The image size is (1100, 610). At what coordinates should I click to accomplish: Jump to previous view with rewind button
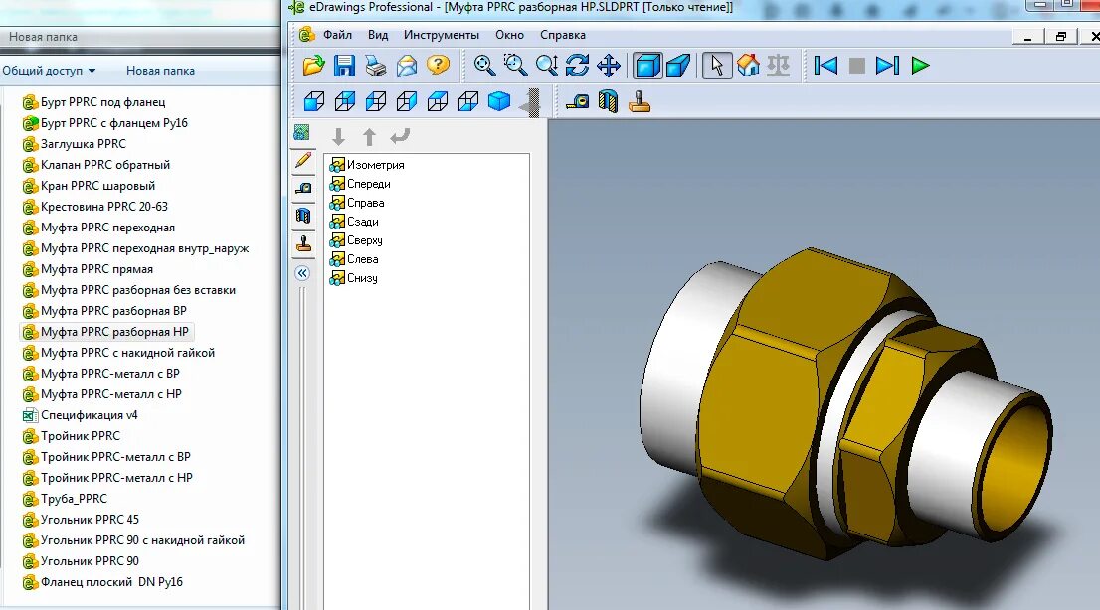coord(825,66)
